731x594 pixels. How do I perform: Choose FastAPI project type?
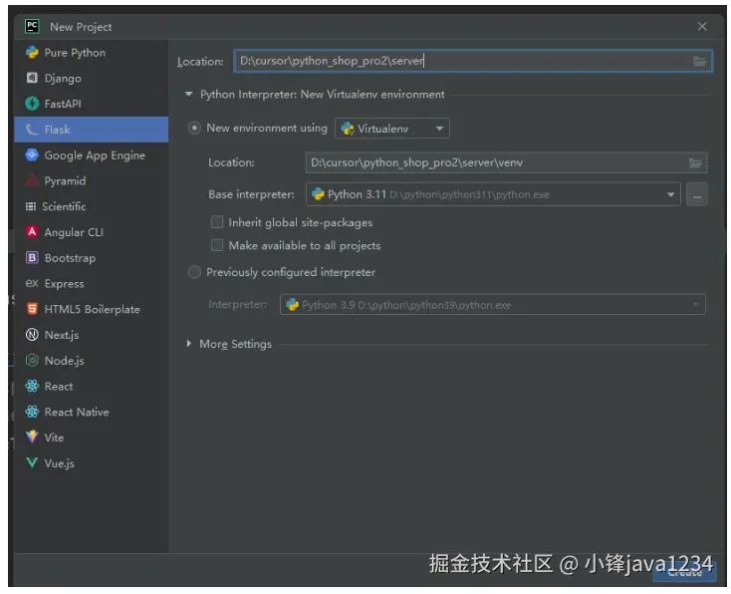click(x=92, y=104)
